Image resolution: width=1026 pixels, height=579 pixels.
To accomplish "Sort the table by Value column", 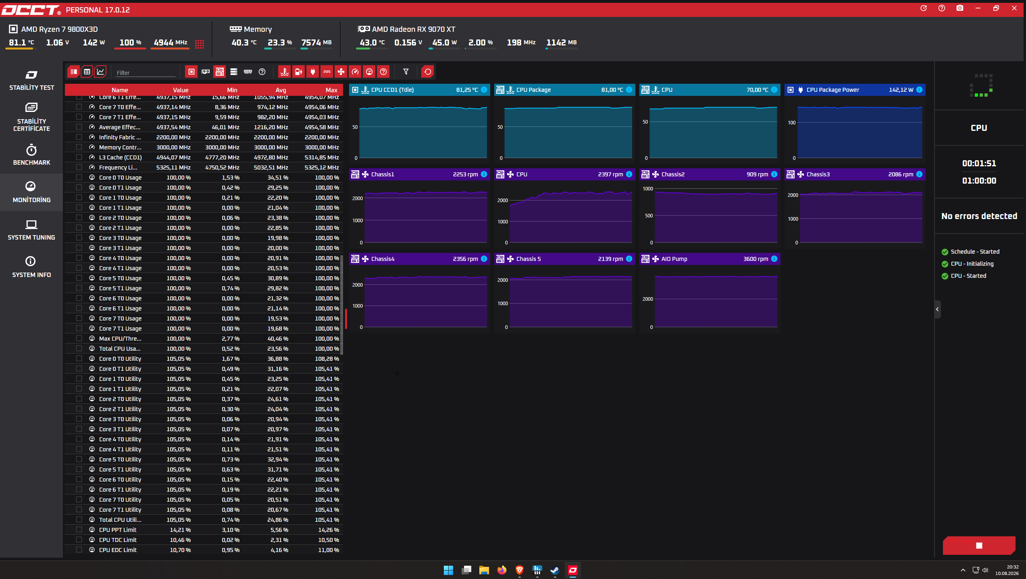I will tap(181, 90).
